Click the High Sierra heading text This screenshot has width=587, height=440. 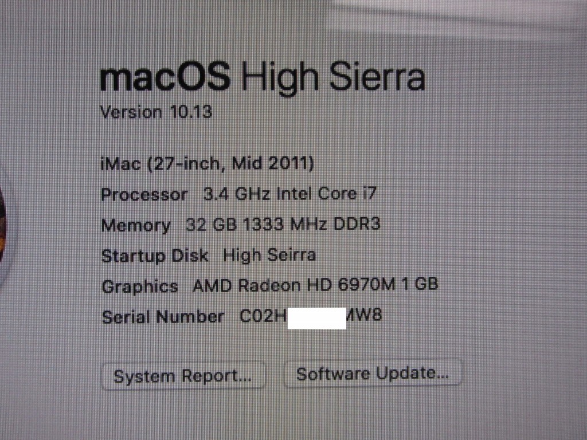point(333,78)
